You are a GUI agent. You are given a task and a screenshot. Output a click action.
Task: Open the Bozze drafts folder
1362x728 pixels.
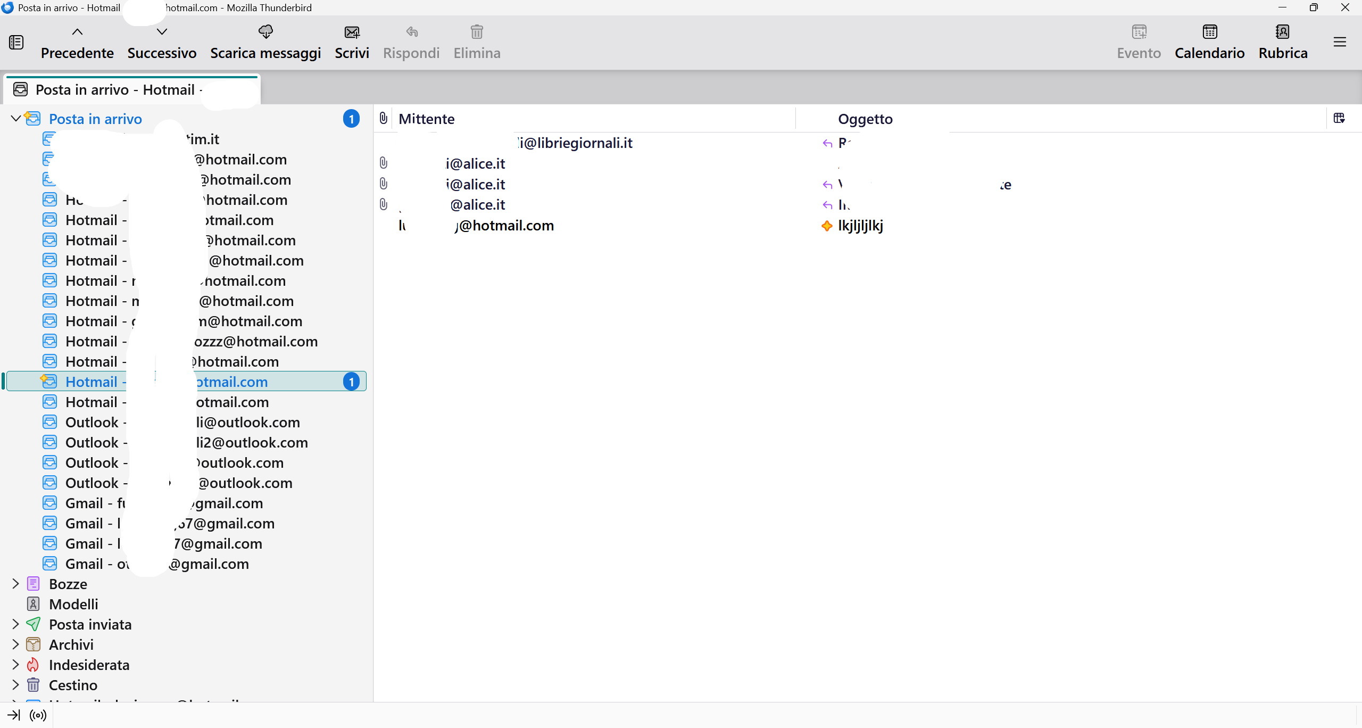pos(68,584)
